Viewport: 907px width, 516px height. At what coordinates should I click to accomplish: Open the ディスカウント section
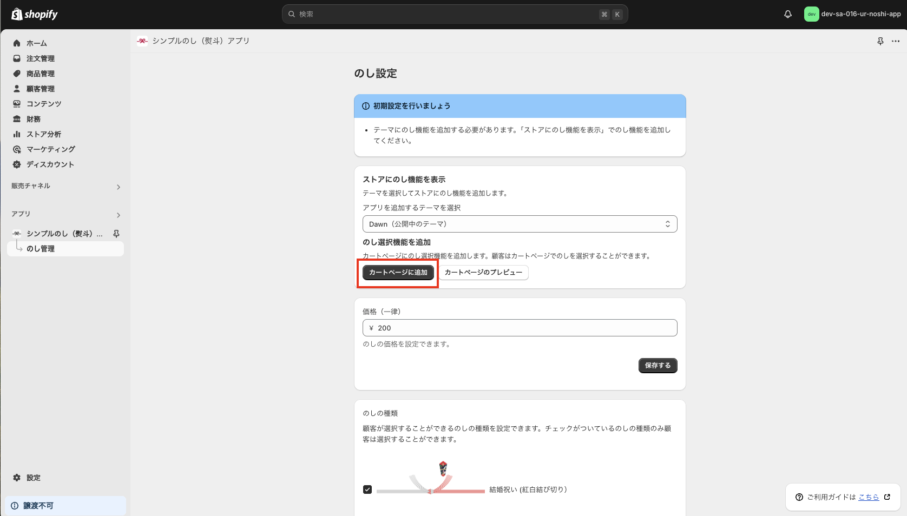click(50, 164)
